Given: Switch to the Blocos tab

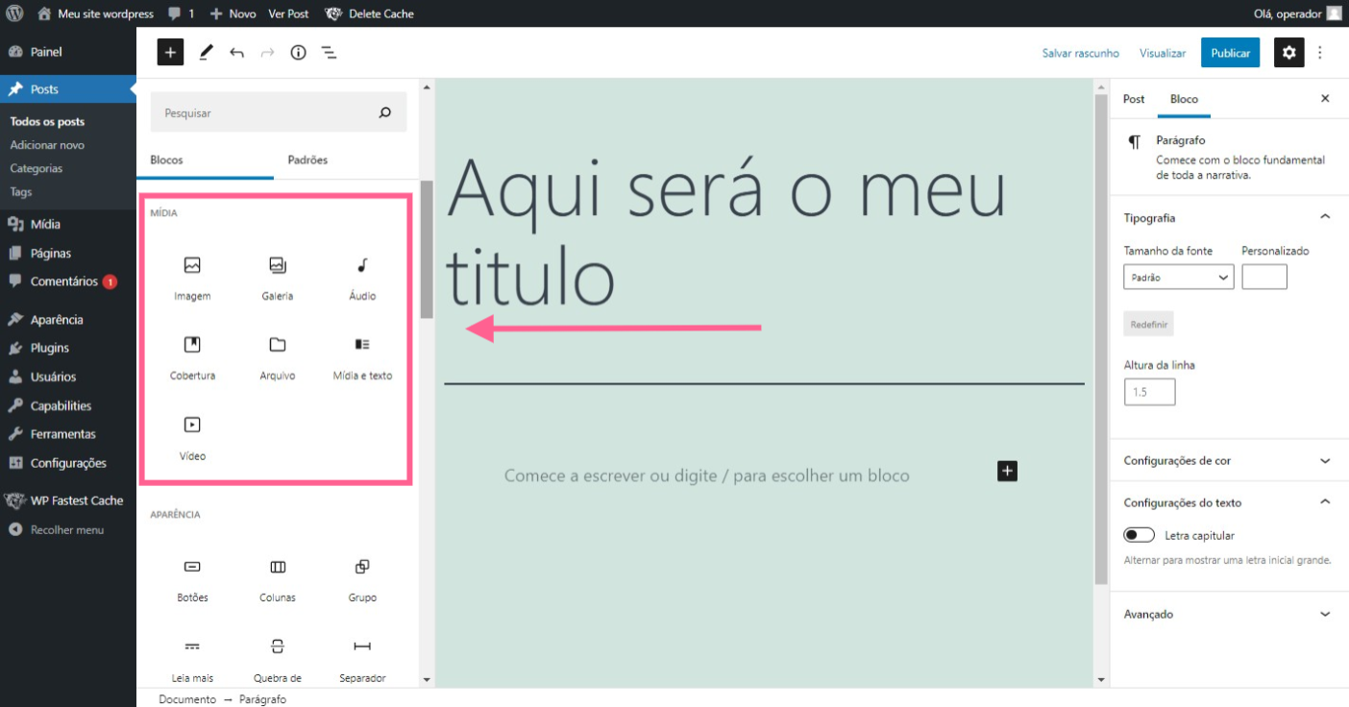Looking at the screenshot, I should [x=166, y=159].
